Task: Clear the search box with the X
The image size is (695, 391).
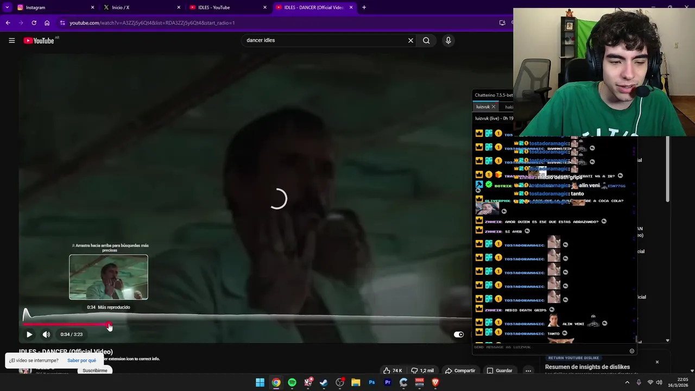Action: pos(410,40)
